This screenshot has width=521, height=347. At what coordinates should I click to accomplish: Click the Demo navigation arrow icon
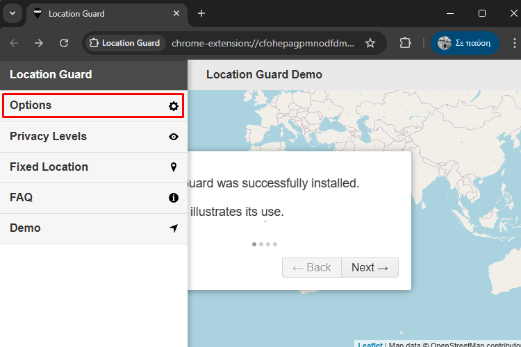tap(174, 228)
